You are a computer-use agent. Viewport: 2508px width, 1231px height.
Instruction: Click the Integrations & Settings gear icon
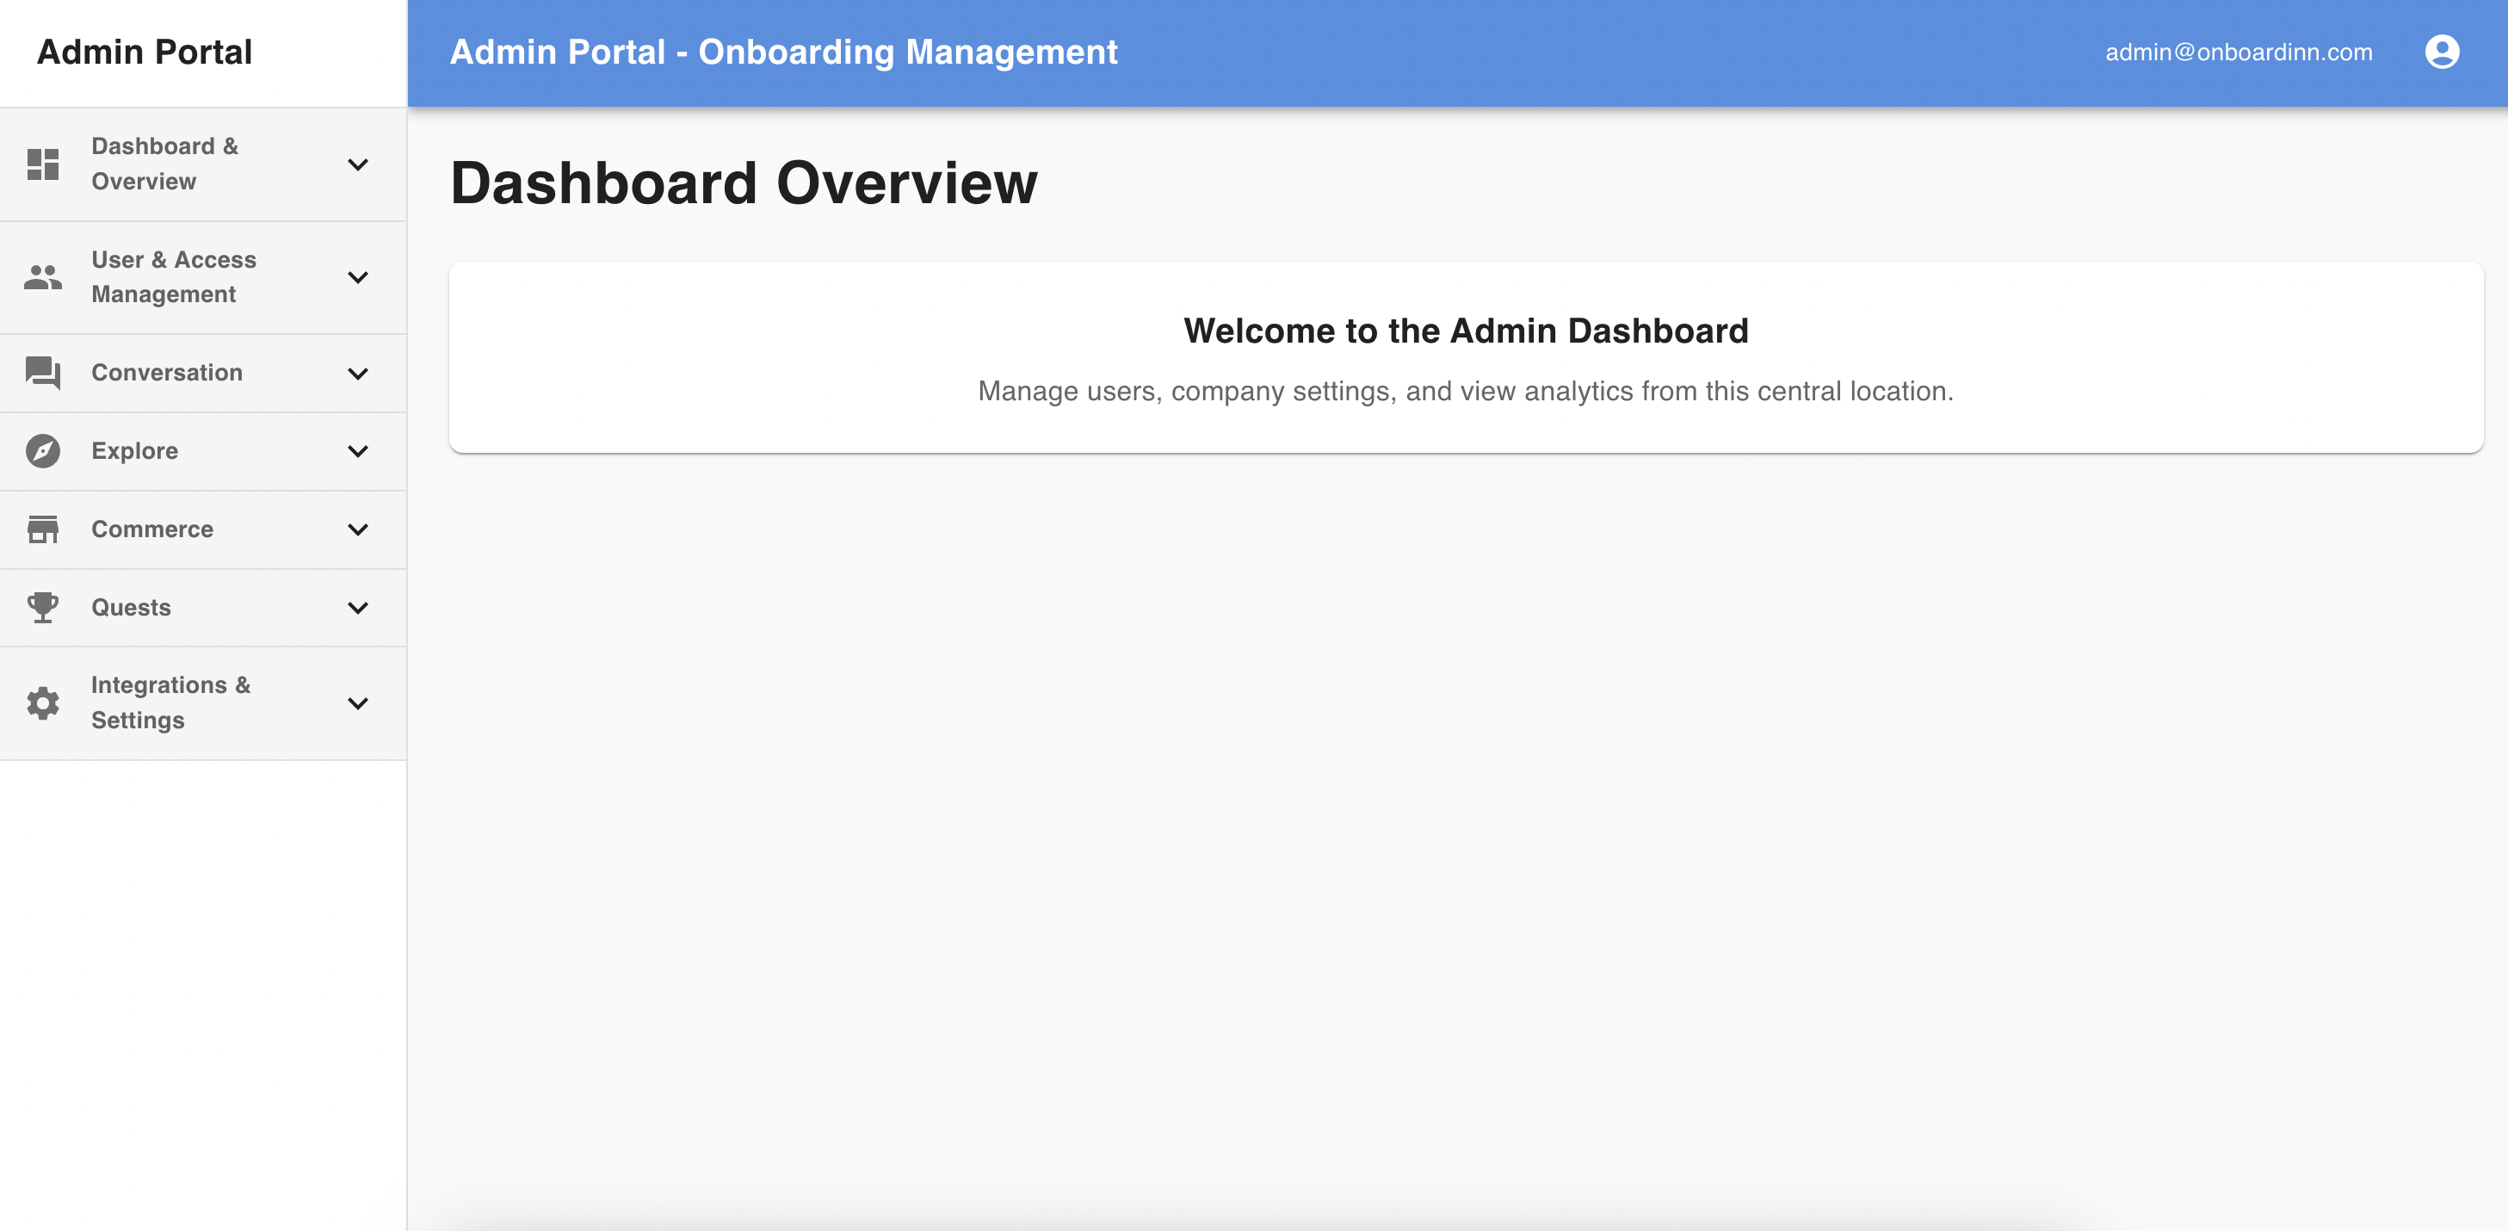43,702
